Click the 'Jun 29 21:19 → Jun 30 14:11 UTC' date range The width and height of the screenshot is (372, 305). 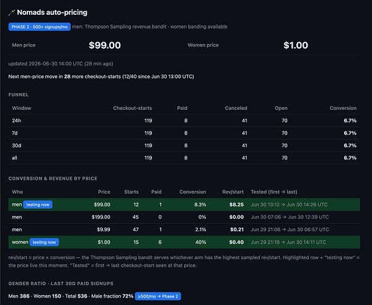click(288, 242)
